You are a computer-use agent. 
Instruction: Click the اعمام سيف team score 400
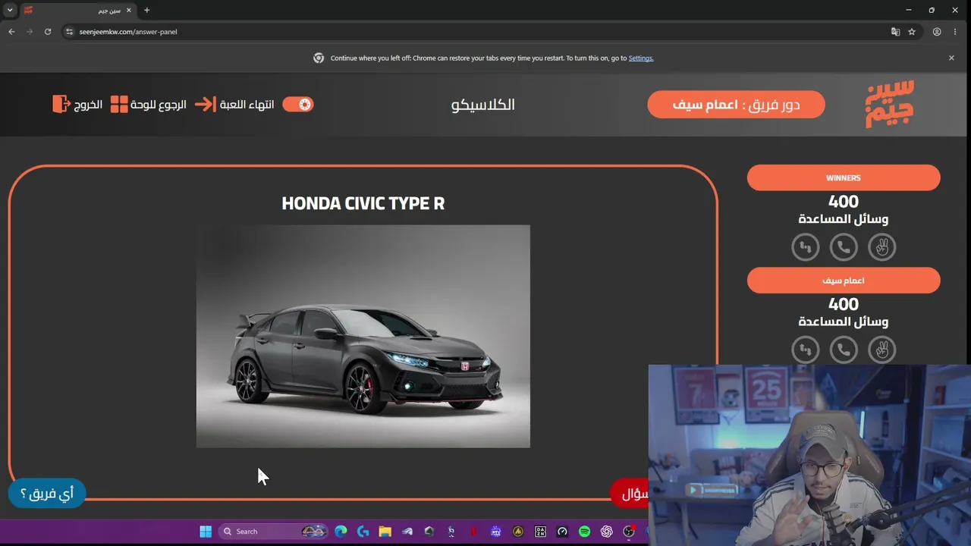point(844,304)
